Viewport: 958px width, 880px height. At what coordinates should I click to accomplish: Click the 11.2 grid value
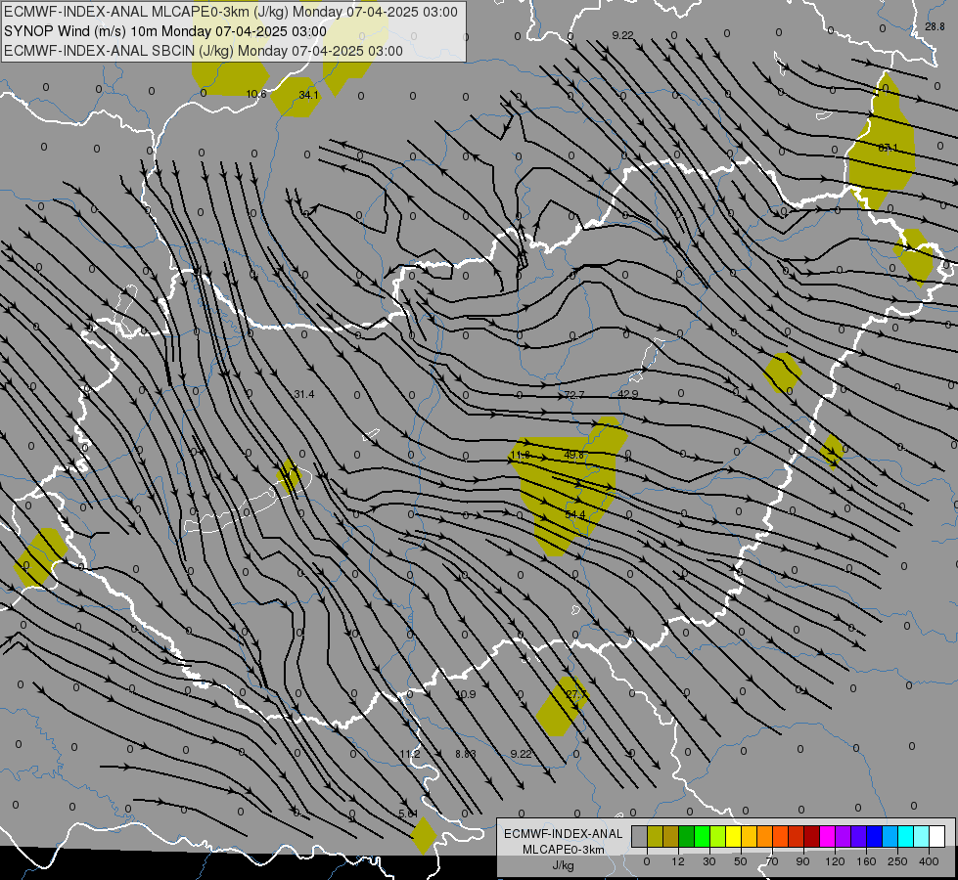tap(410, 754)
